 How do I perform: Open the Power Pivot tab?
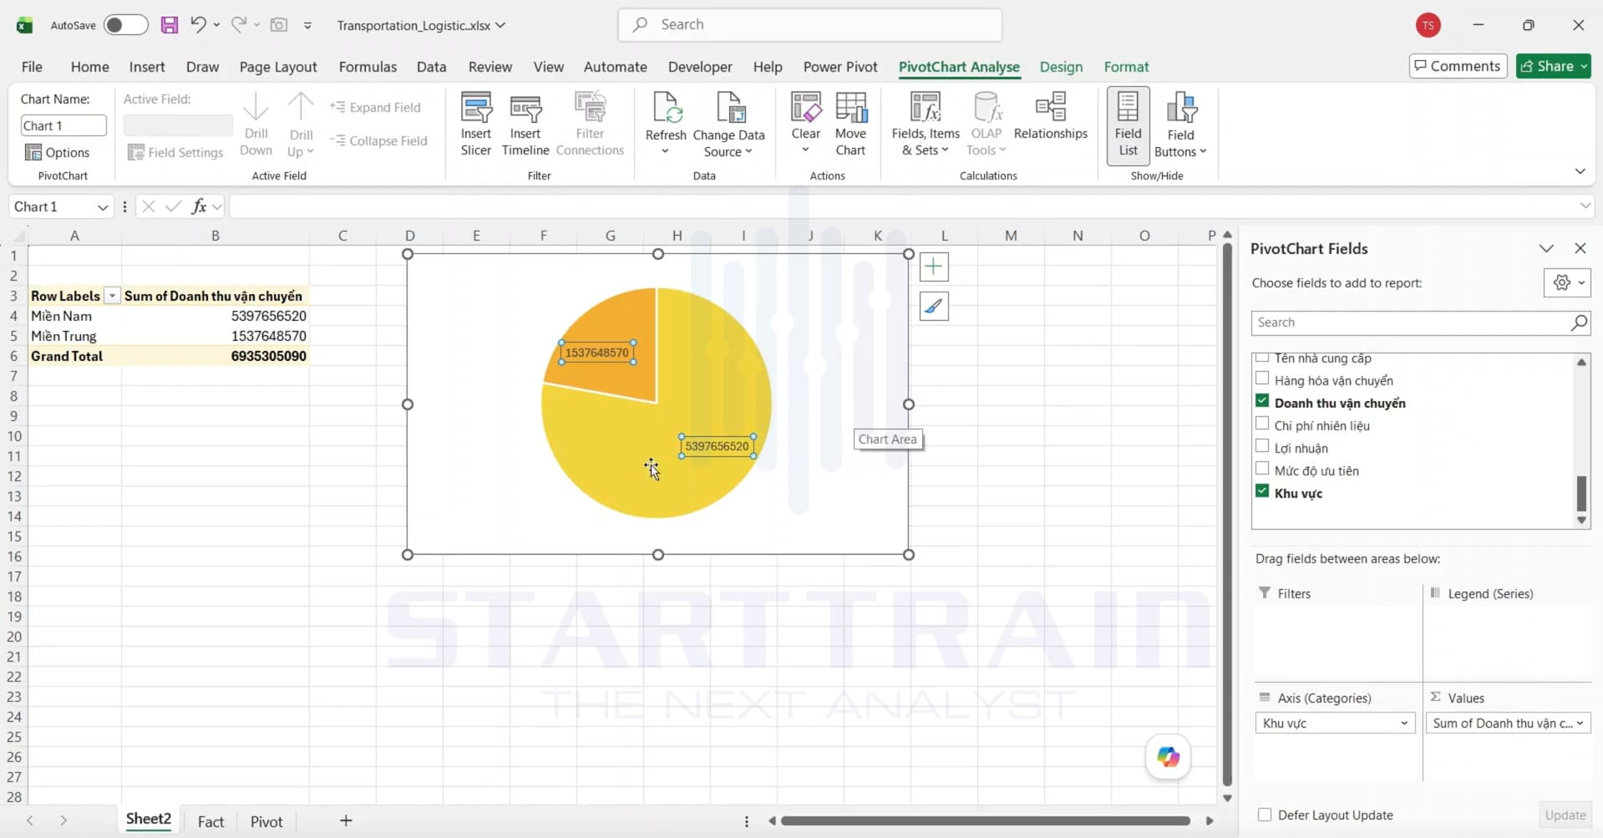point(840,67)
